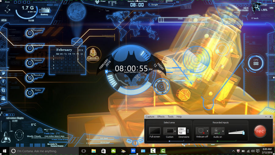Open the green cloud app on taskbar
Image resolution: width=275 pixels, height=155 pixels.
pyautogui.click(x=113, y=151)
